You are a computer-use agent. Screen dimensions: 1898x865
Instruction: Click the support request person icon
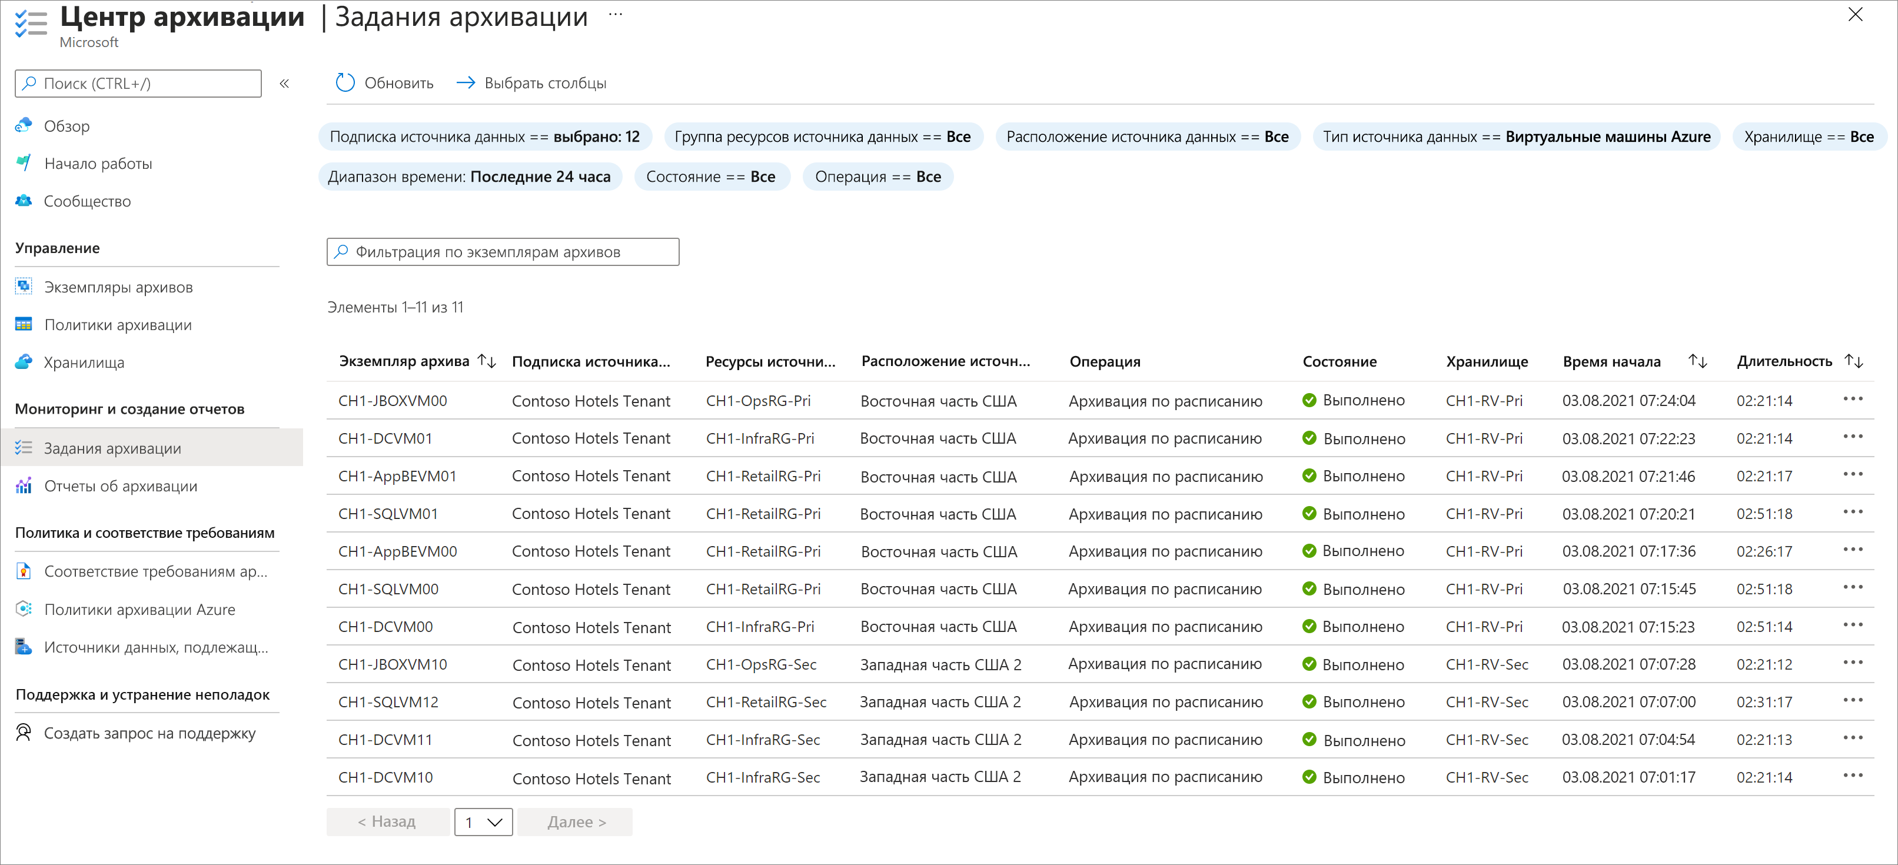coord(24,733)
